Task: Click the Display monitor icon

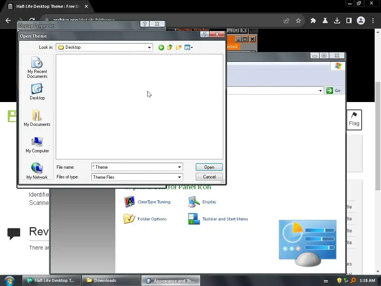Action: click(193, 201)
